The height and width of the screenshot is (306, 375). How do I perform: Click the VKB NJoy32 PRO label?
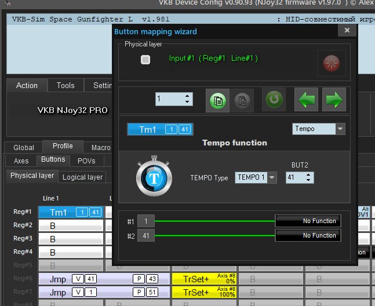[72, 110]
